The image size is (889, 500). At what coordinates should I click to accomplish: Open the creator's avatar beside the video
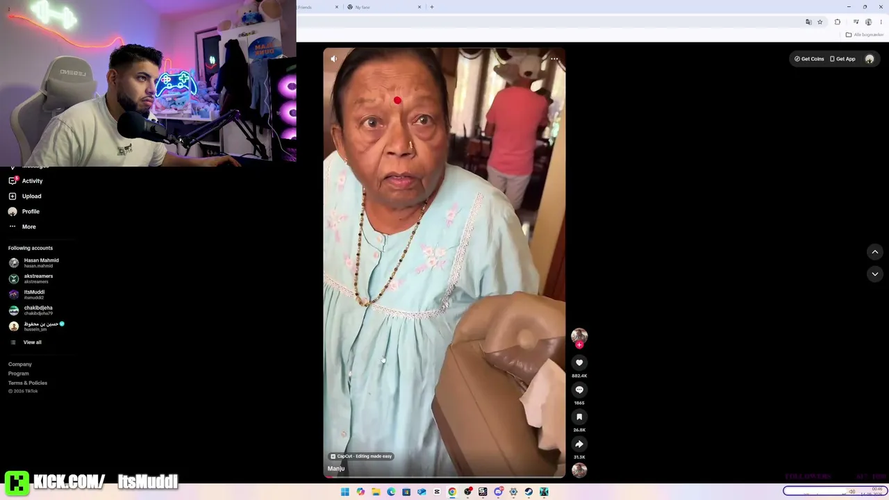click(579, 335)
